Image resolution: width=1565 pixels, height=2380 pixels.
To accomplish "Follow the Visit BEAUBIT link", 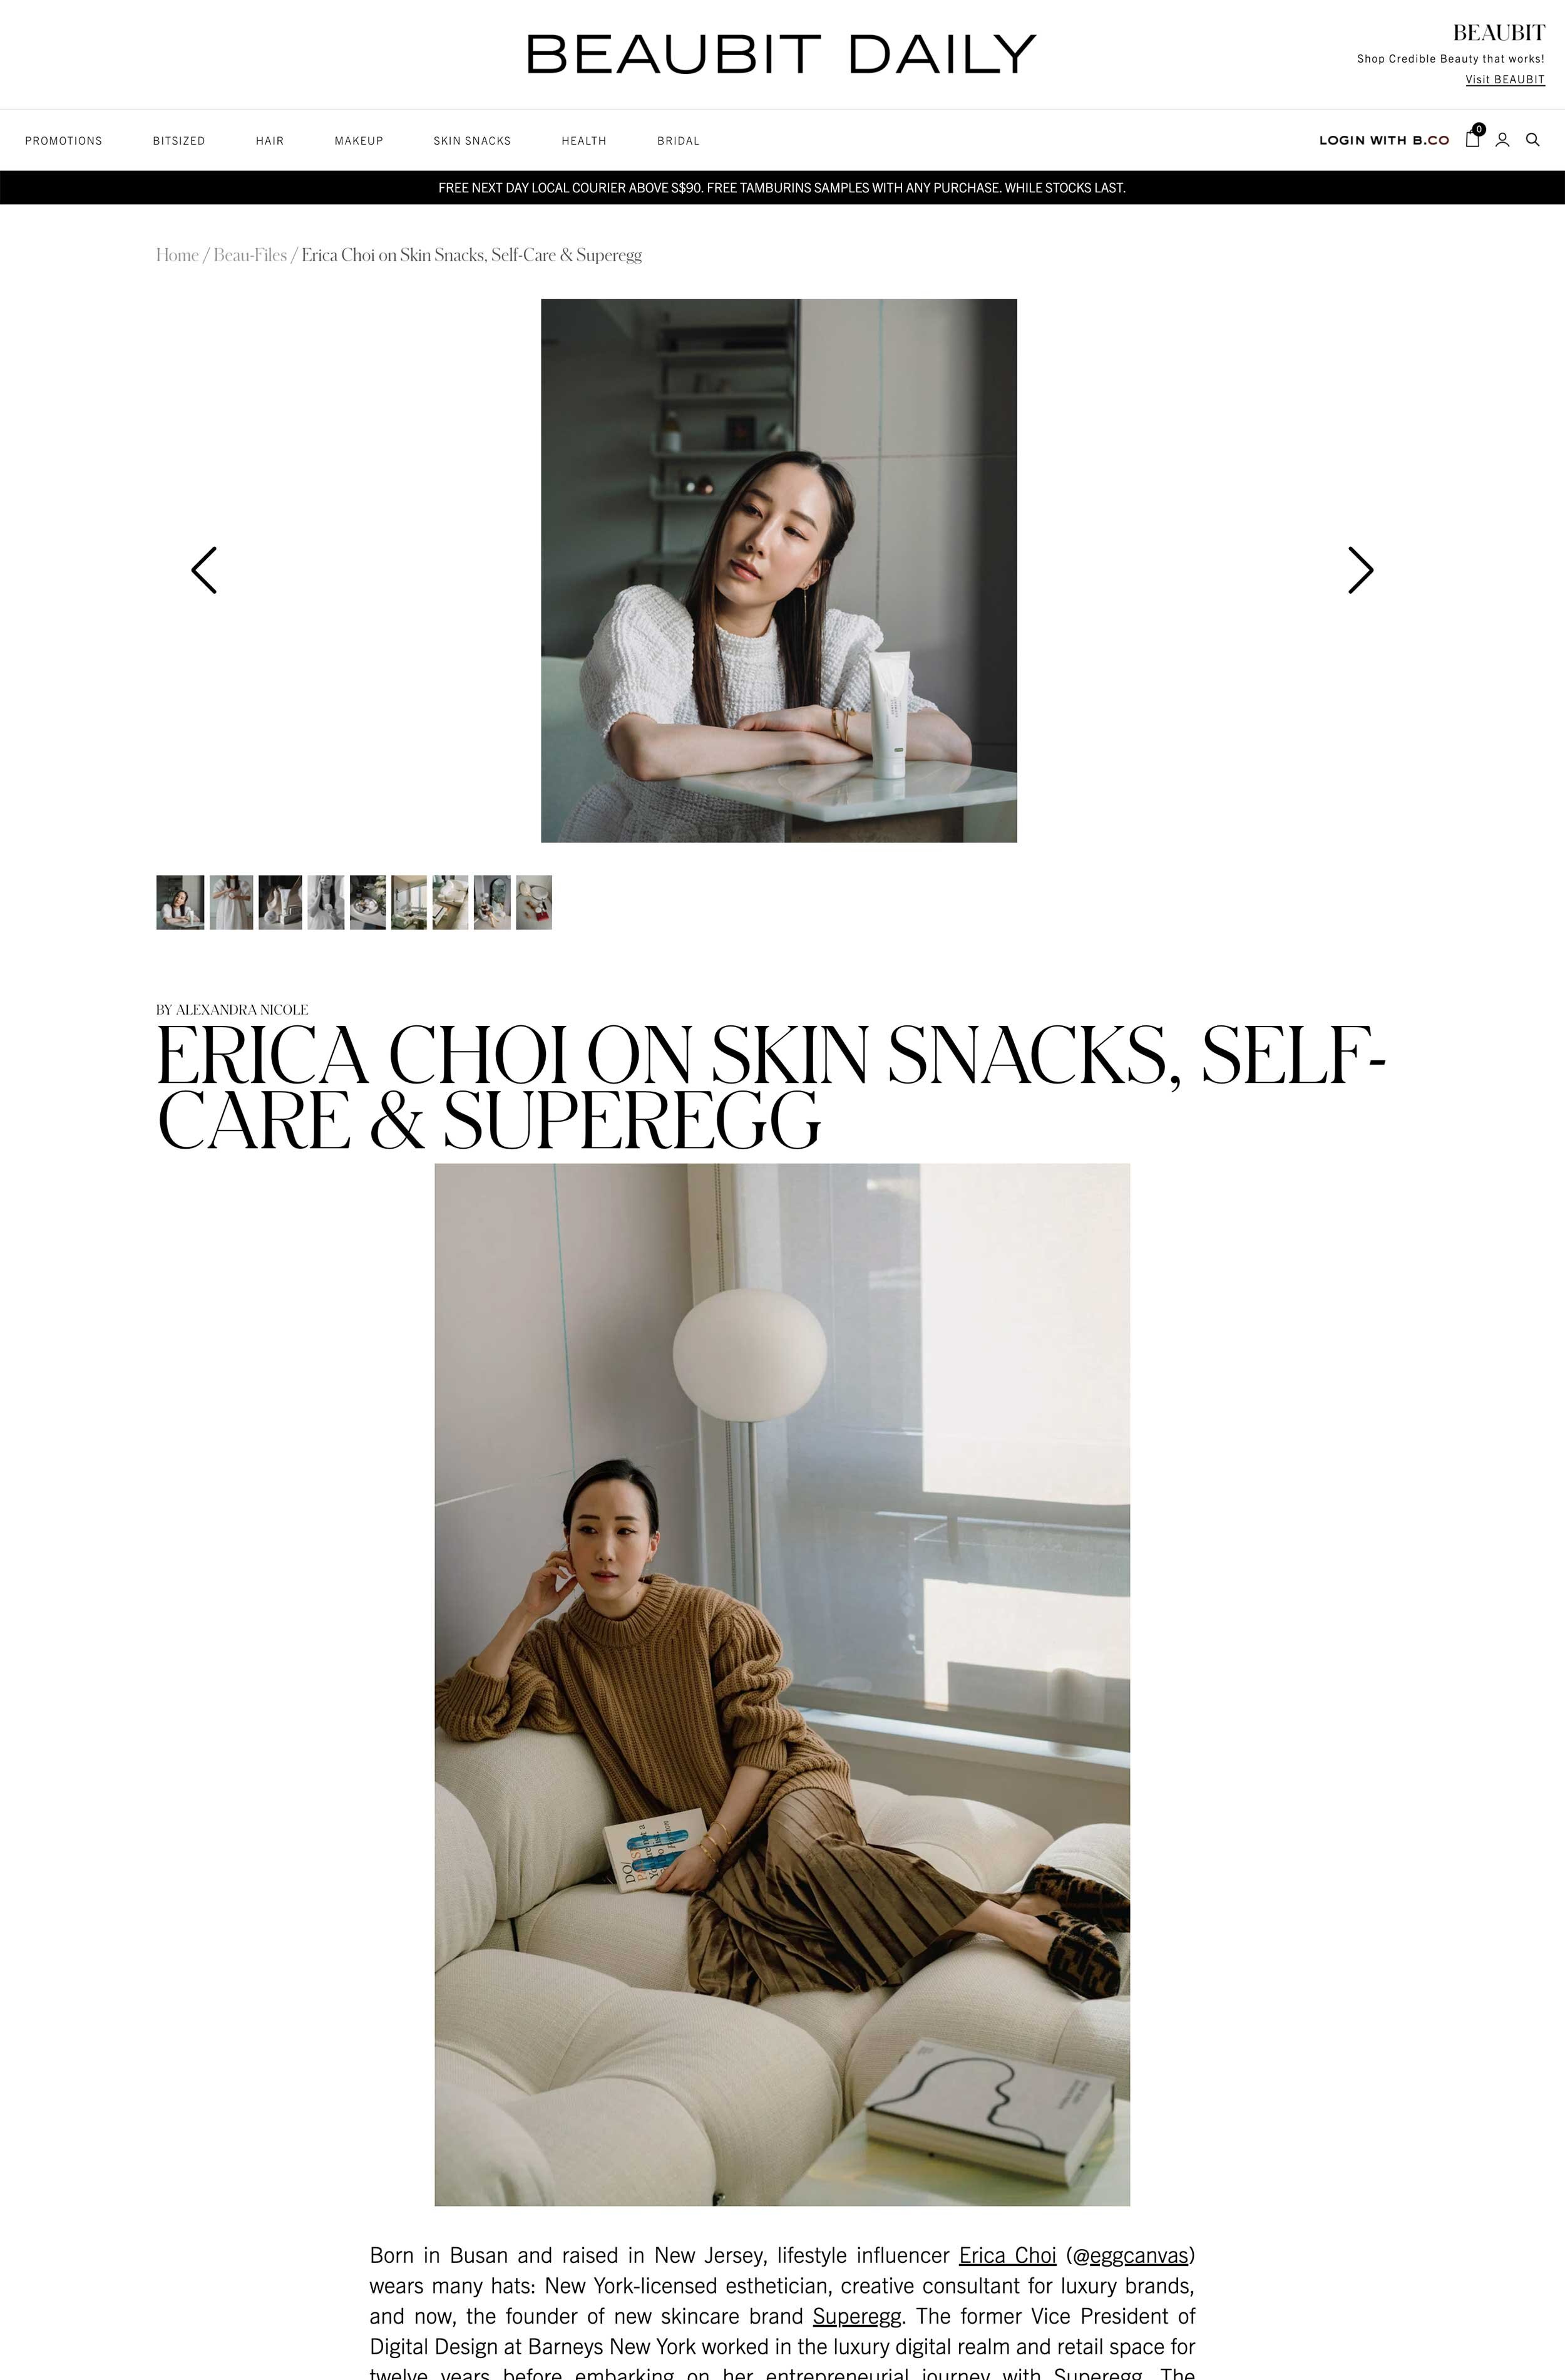I will [x=1505, y=80].
